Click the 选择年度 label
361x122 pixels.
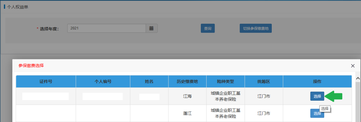49,29
